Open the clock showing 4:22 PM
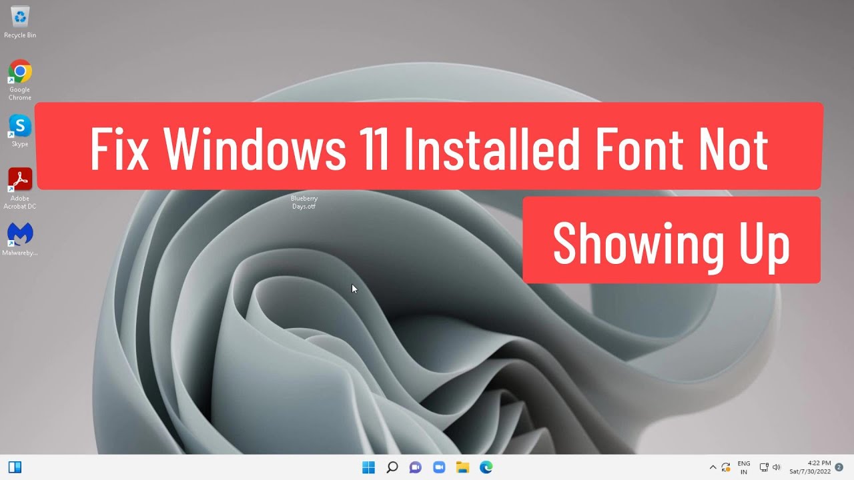 [x=810, y=467]
